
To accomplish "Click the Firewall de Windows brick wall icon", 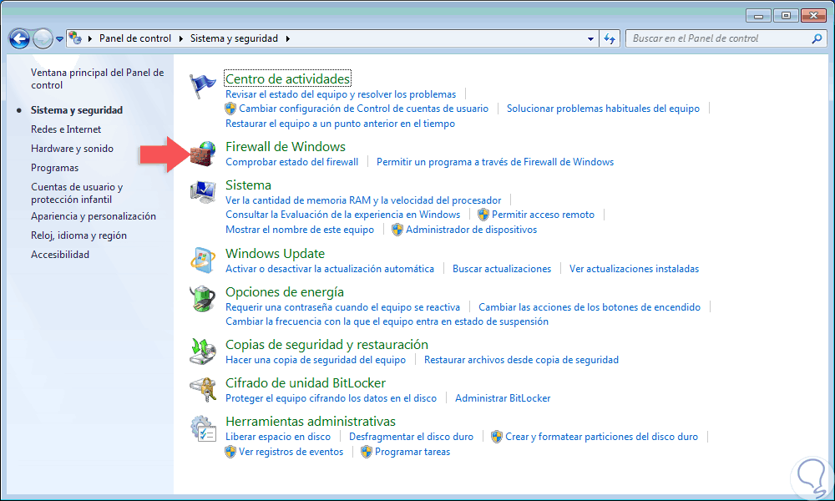I will [x=203, y=154].
